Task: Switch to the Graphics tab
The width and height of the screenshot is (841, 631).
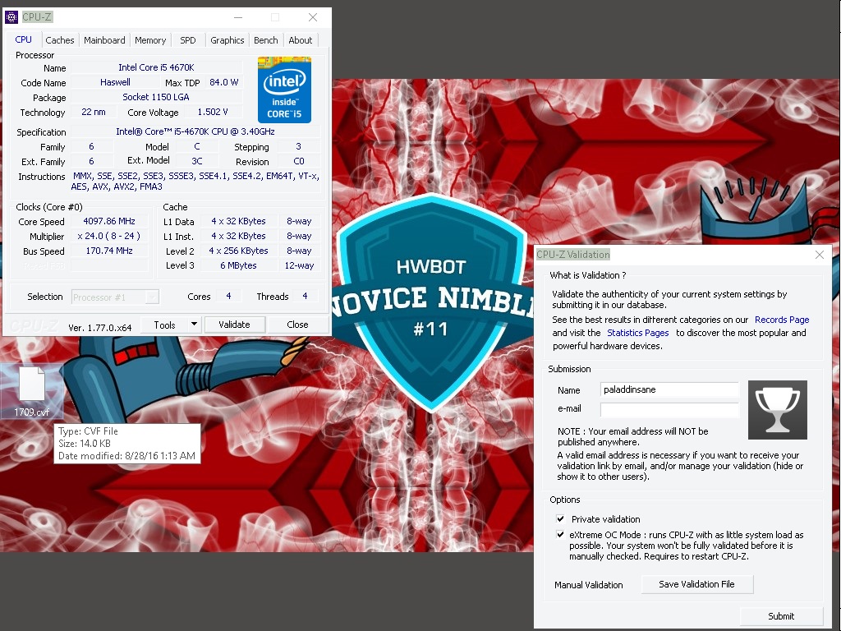Action: [x=227, y=40]
